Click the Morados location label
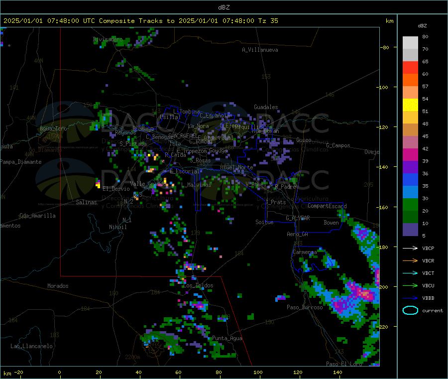The height and width of the screenshot is (379, 448). (58, 286)
